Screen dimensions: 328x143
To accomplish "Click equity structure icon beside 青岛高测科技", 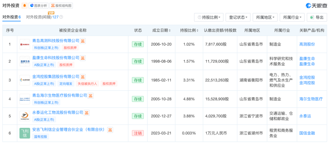I will [83, 41].
